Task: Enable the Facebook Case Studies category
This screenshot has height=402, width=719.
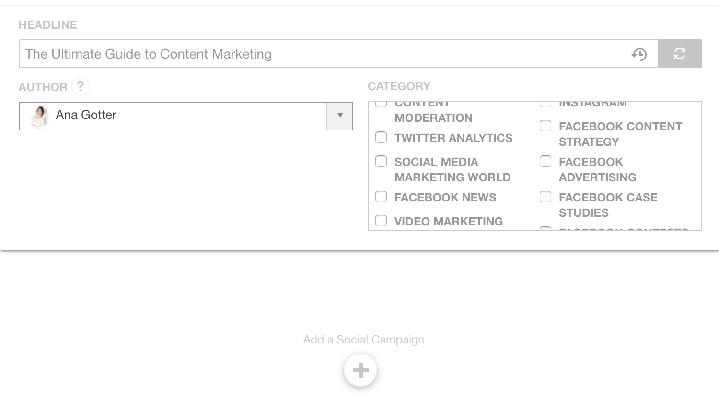Action: [x=545, y=197]
